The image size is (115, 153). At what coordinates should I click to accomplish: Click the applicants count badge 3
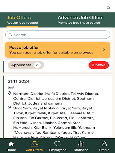(x=37, y=65)
